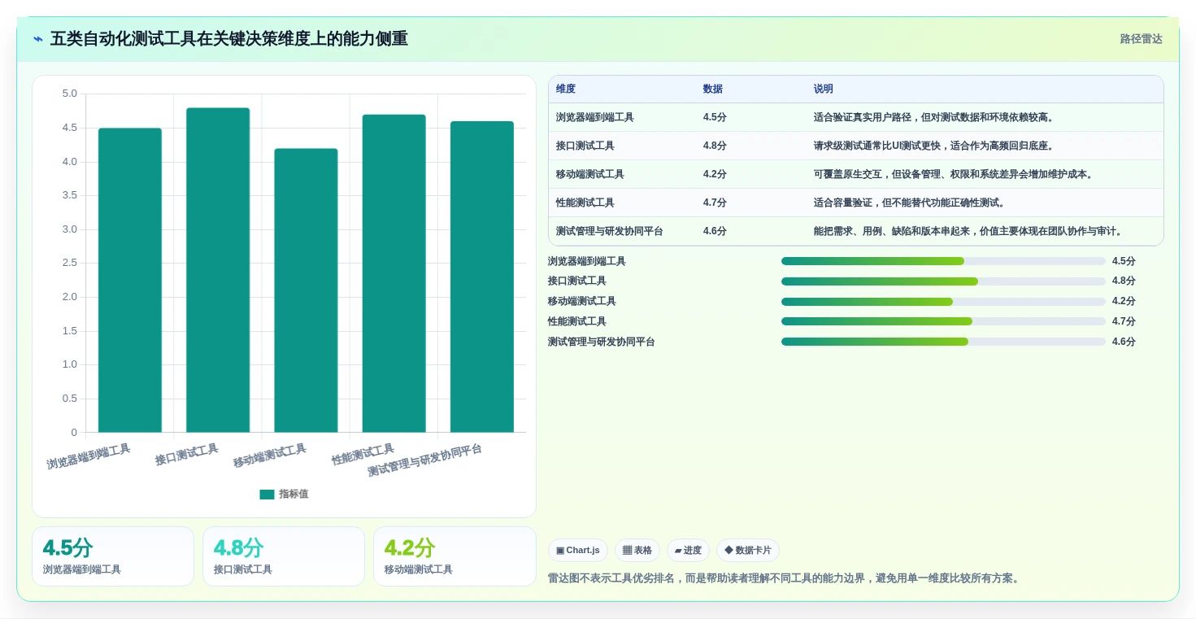The image size is (1196, 619).
Task: Click the dashboard title 五类自动化测试工具
Action: (x=228, y=38)
